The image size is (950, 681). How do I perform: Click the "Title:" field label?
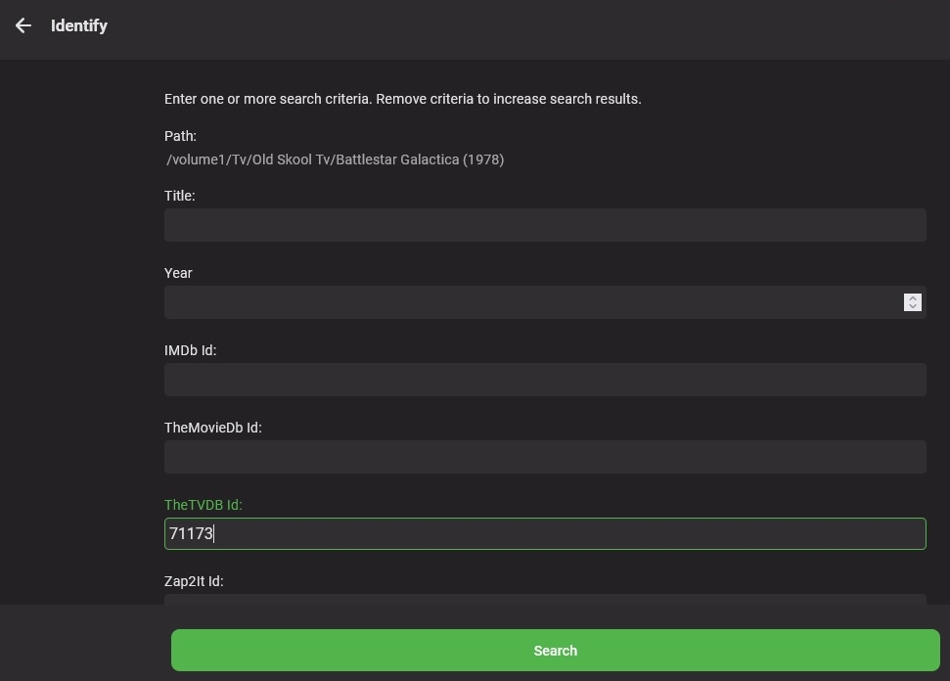pos(180,196)
